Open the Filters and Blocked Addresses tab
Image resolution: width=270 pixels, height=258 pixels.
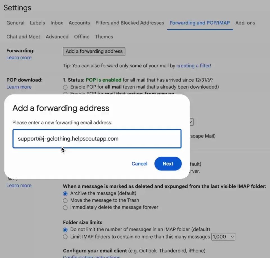[x=130, y=23]
